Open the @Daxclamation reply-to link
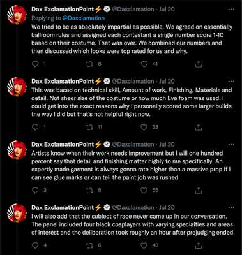Screen dimensions: 242x255 tap(84, 18)
